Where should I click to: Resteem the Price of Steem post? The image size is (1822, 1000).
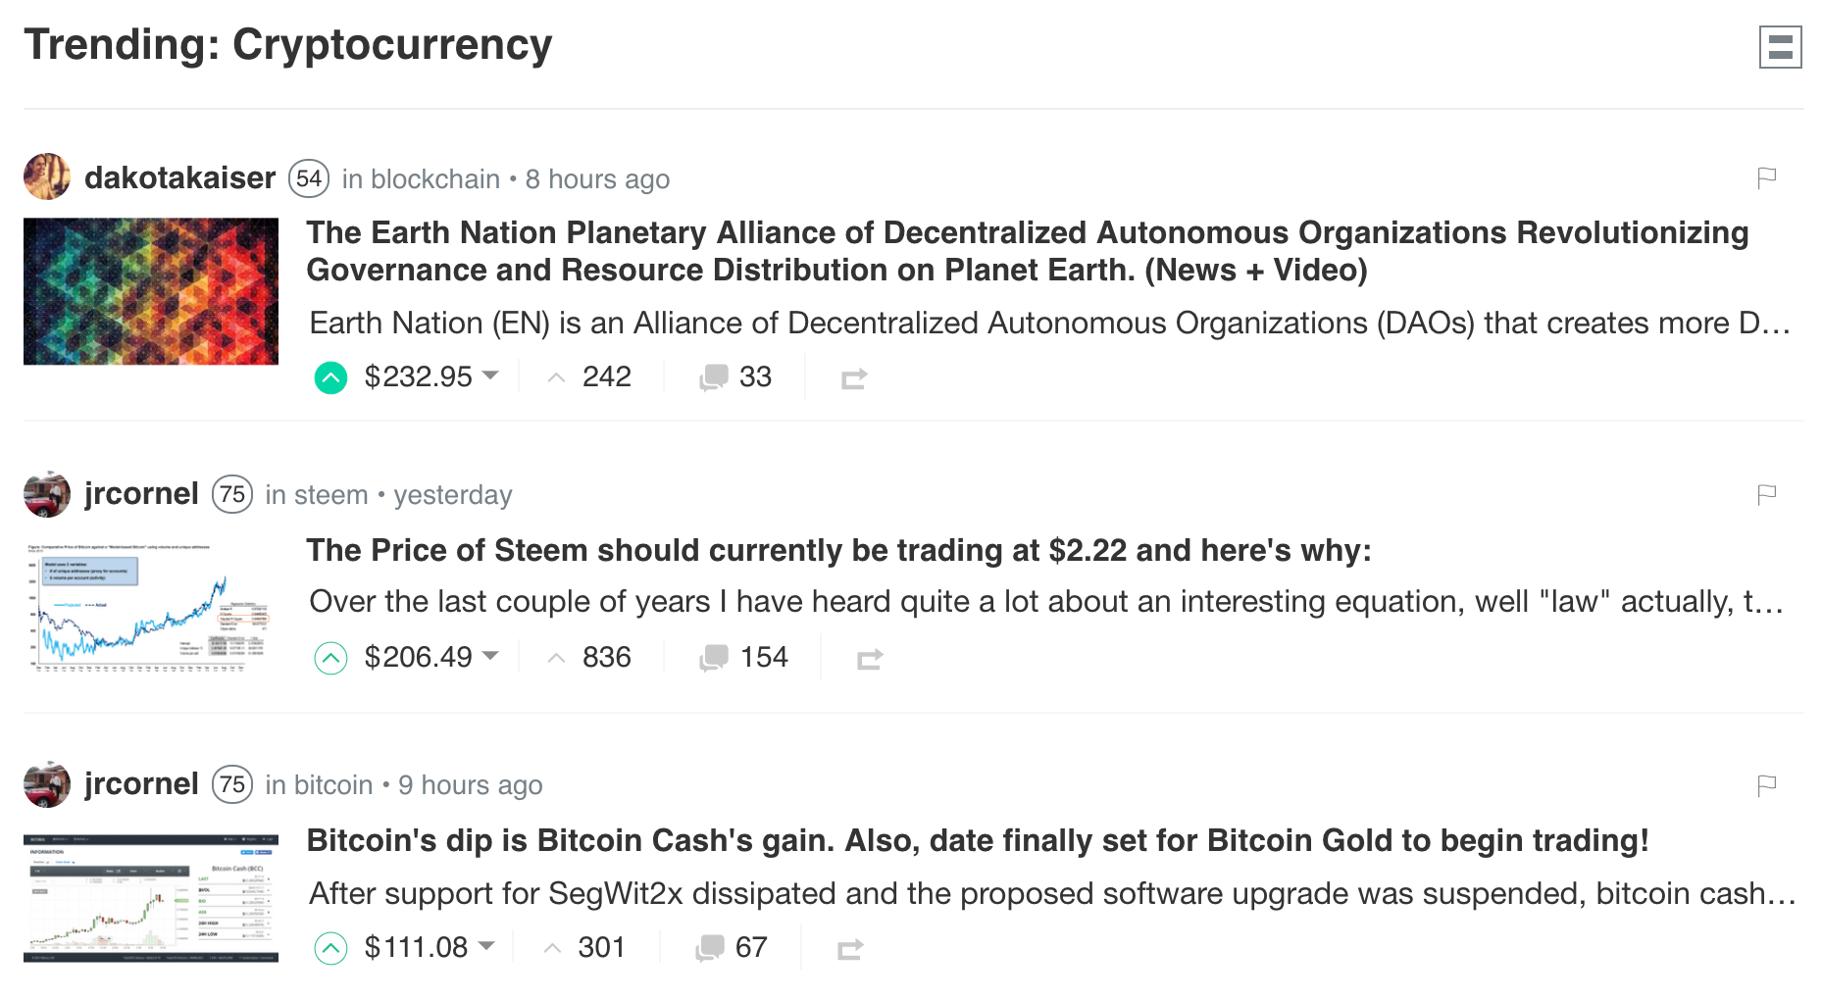[869, 659]
